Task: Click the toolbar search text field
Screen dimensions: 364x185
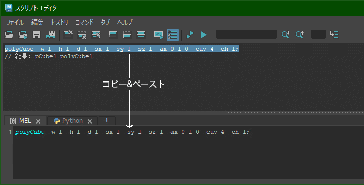Action: [x=247, y=34]
